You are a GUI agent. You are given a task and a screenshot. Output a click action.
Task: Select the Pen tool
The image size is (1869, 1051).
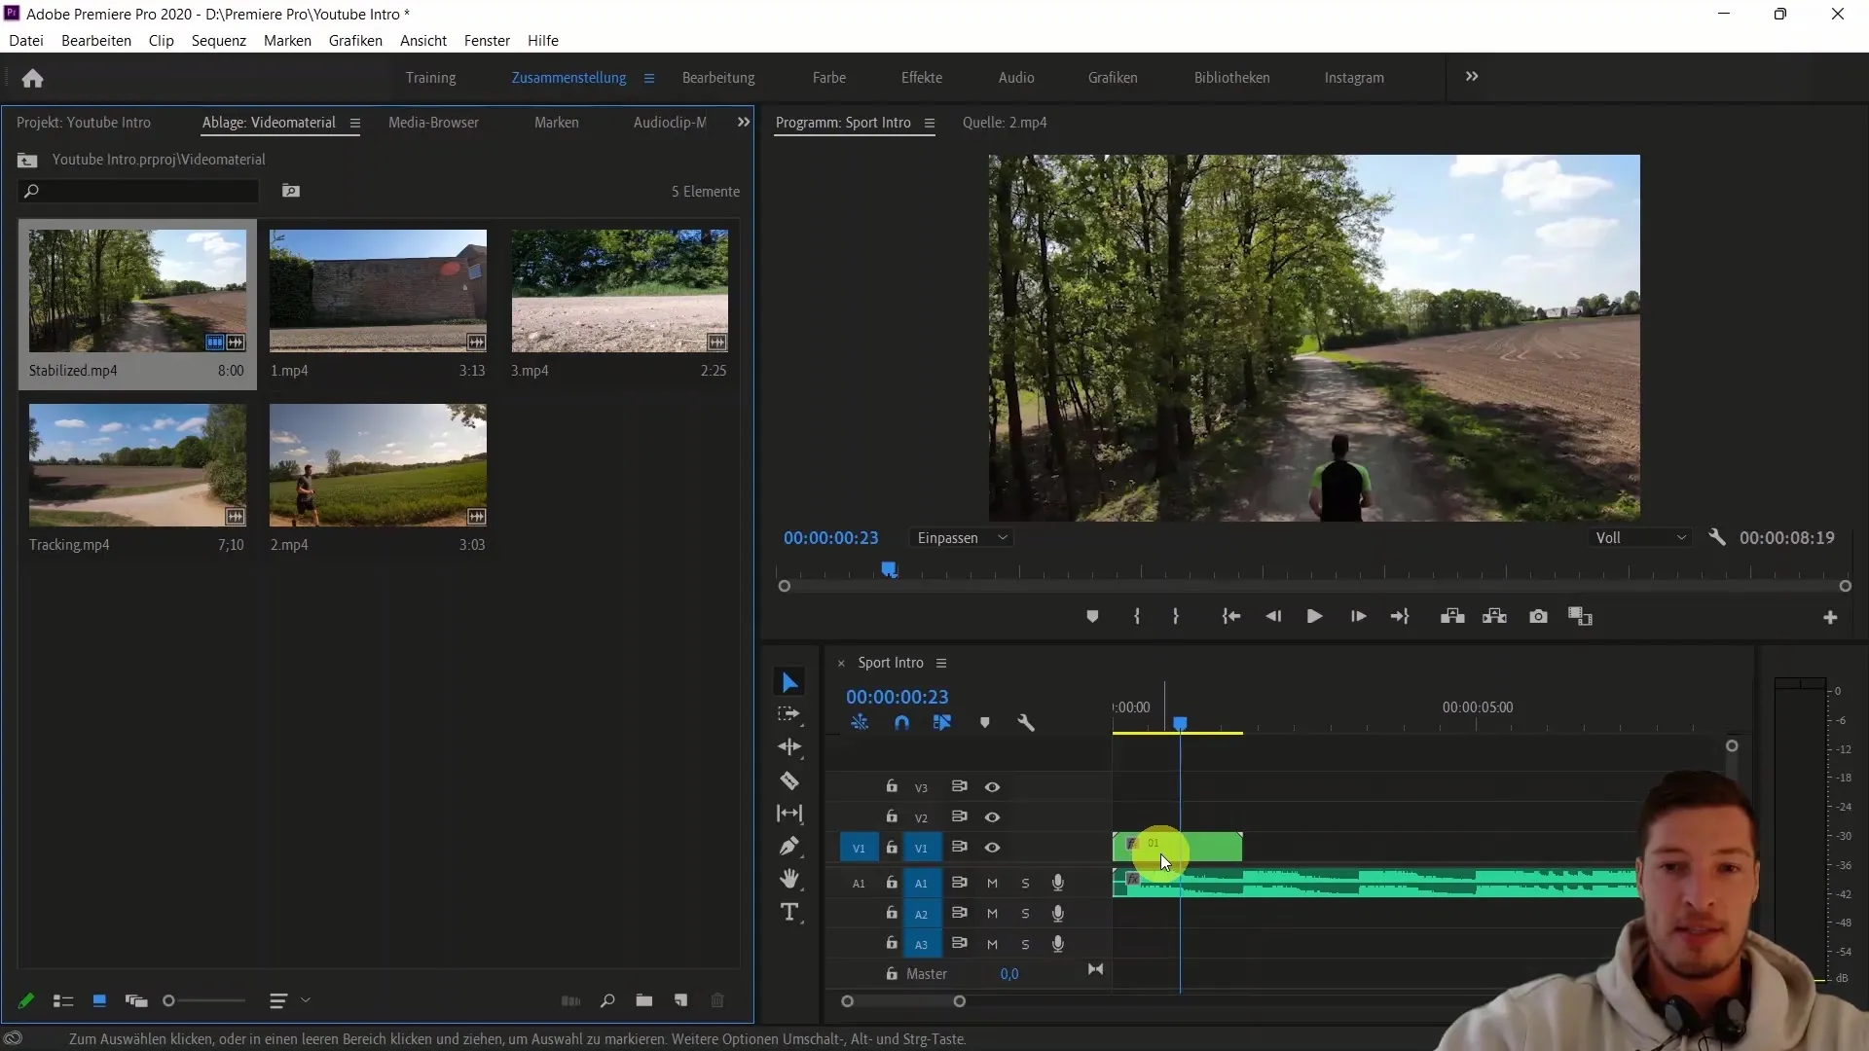click(789, 847)
